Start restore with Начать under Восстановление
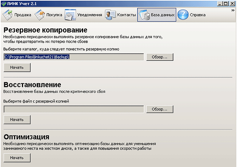The height and width of the screenshot is (167, 237). (17, 119)
